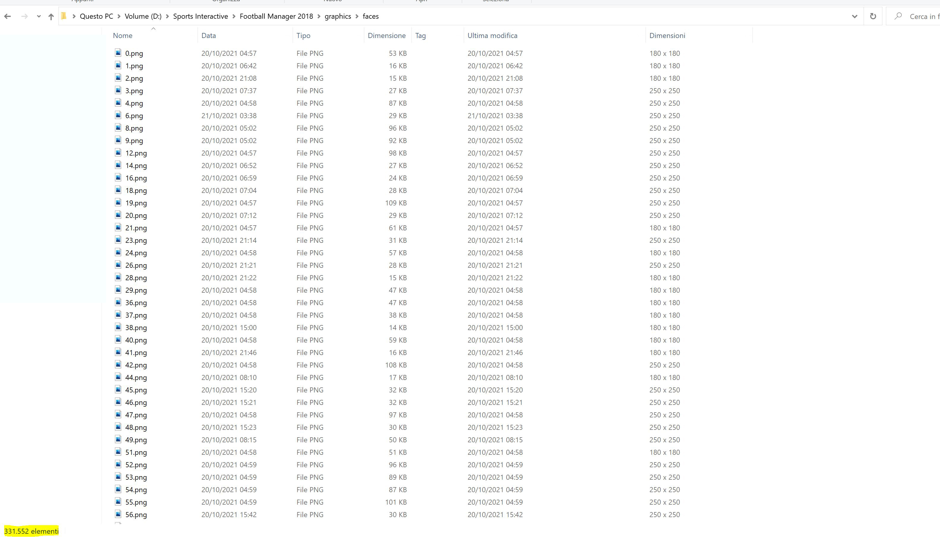Screen dimensions: 940x537
Task: Click the file name '37.png'
Action: click(x=136, y=315)
